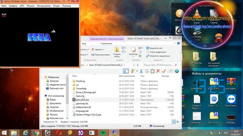Sort by Размер column header
The height and width of the screenshot is (136, 243).
coord(165,76)
